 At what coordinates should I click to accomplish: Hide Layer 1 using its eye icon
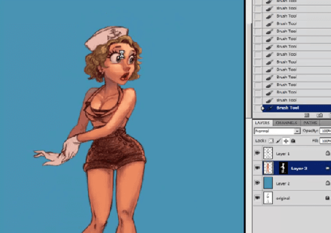258,153
